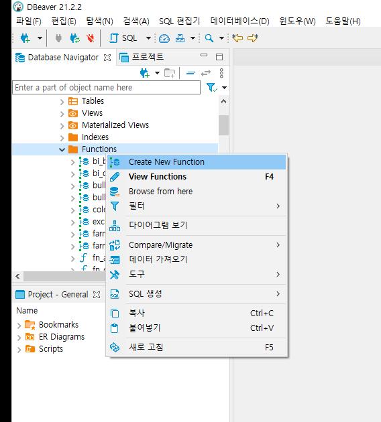The height and width of the screenshot is (422, 381).
Task: Expand the ER Diagrams folder
Action: point(19,338)
